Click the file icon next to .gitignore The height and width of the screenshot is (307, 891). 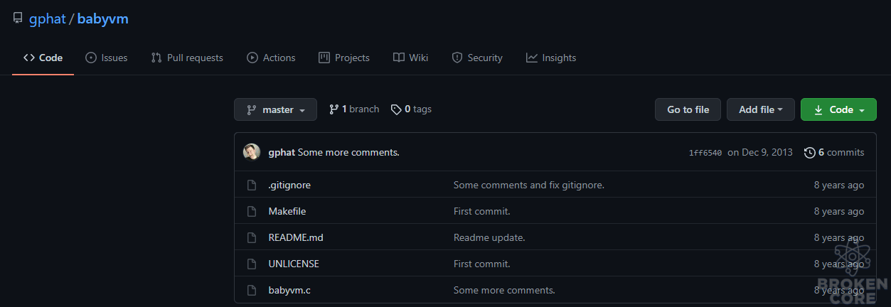click(251, 185)
